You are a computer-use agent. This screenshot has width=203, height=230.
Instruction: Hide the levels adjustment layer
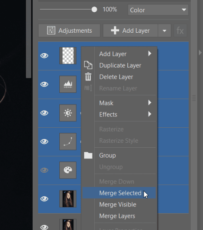click(44, 84)
